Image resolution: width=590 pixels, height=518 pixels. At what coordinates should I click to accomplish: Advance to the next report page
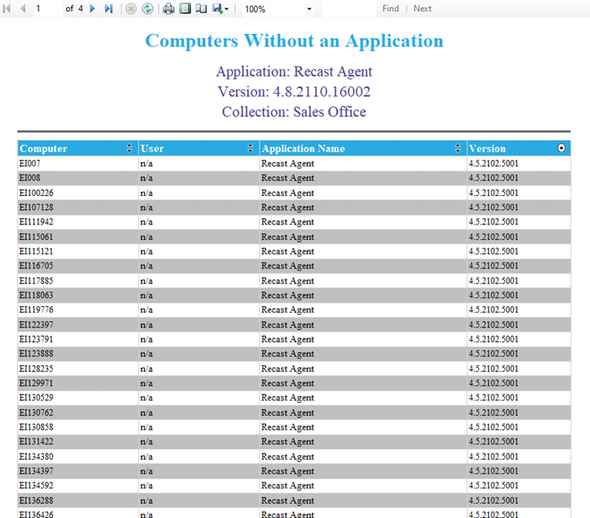(93, 9)
